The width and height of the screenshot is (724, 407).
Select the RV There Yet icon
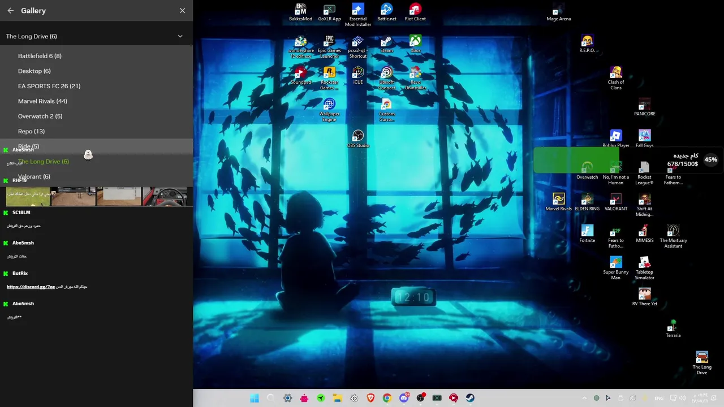click(x=644, y=297)
